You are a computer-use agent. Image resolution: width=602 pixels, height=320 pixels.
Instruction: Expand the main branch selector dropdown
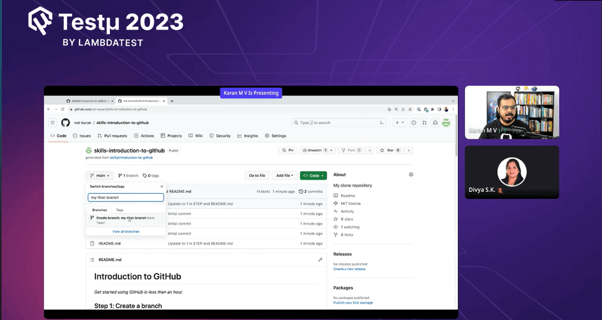[x=100, y=176]
